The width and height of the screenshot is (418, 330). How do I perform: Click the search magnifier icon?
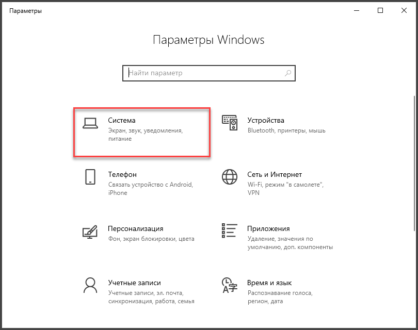(x=288, y=73)
